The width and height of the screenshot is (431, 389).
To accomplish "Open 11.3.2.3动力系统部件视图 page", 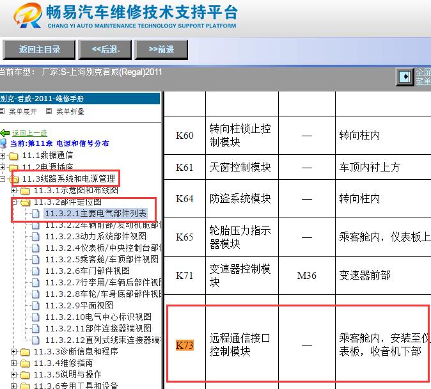I will pyautogui.click(x=96, y=236).
